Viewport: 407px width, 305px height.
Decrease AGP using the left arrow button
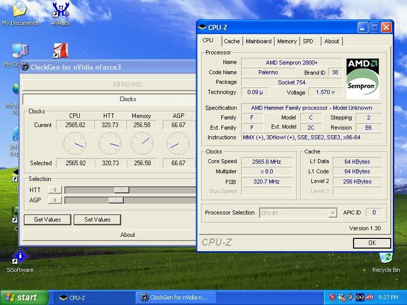click(x=54, y=200)
